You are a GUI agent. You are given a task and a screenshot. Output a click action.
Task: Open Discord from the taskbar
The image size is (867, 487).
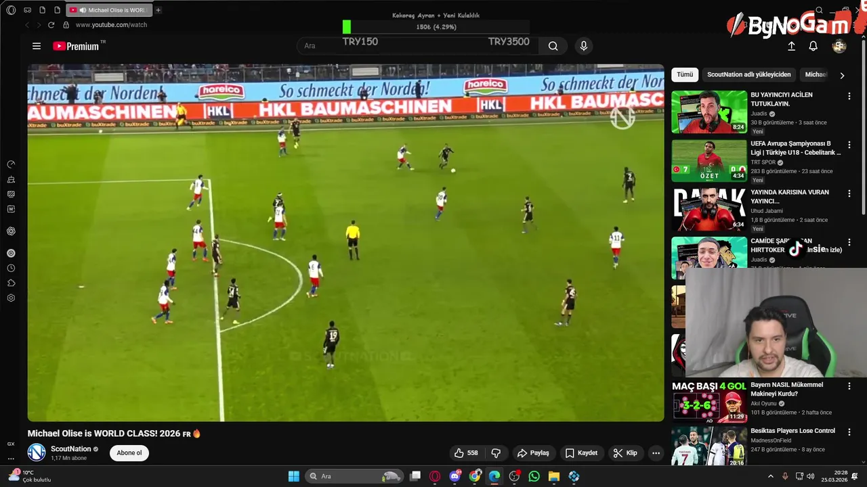[455, 476]
